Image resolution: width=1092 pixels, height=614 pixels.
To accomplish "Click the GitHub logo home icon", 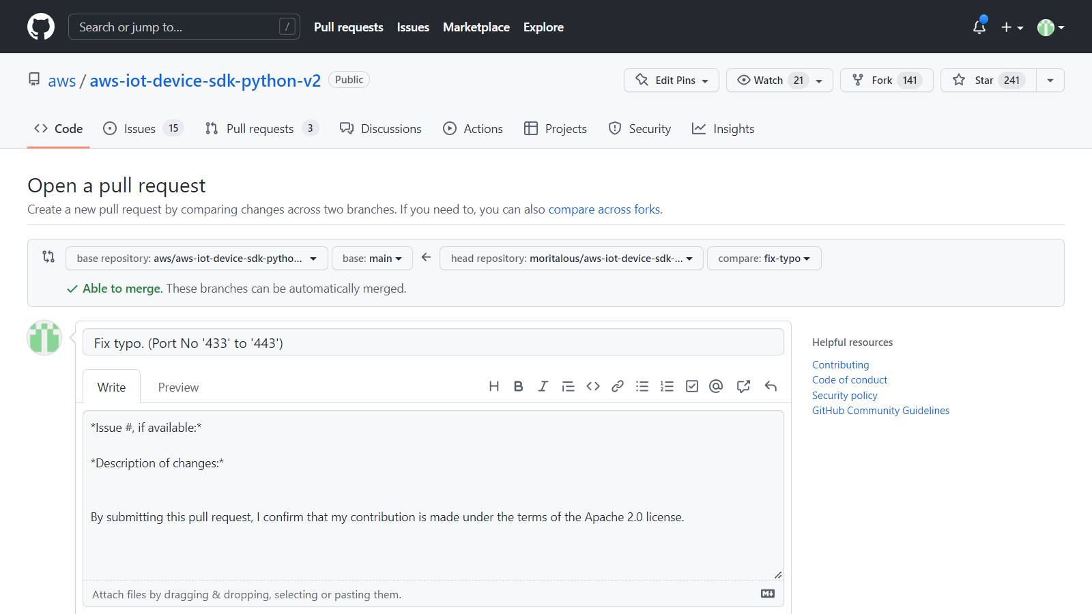I will point(41,27).
